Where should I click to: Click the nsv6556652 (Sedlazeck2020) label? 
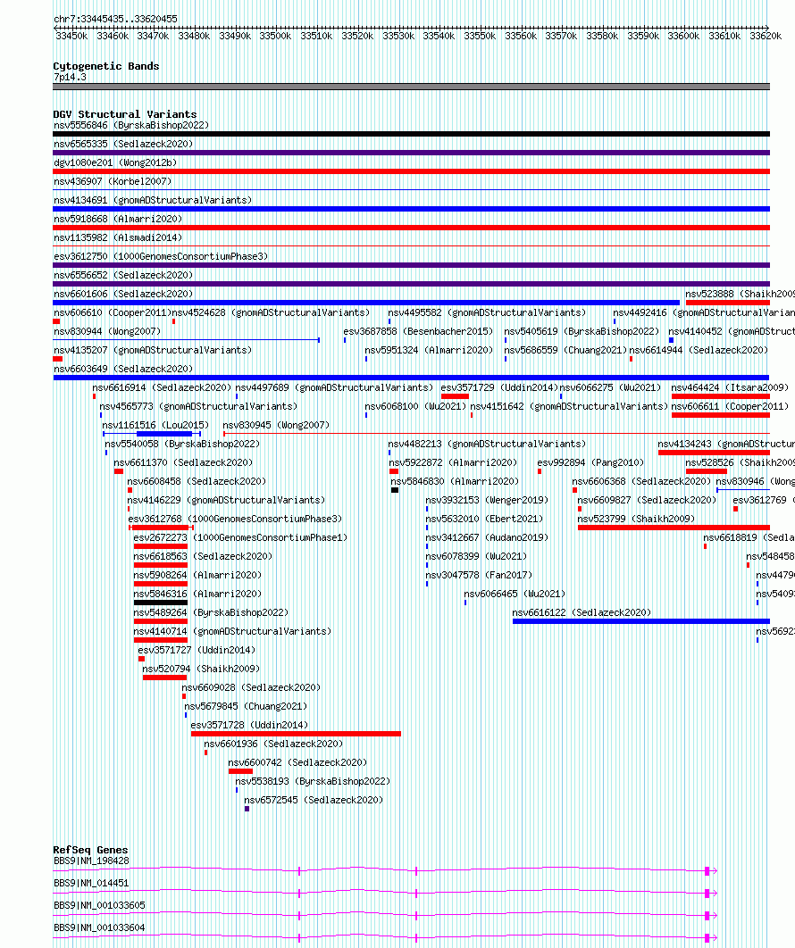tap(123, 275)
